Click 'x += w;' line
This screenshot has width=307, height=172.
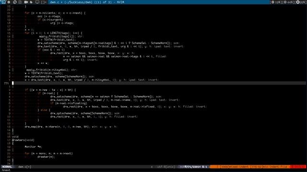[43, 63]
